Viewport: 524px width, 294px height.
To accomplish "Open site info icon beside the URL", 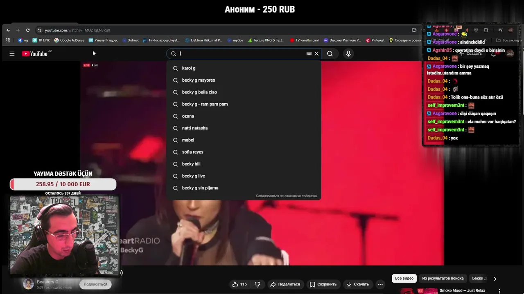I will (x=39, y=30).
